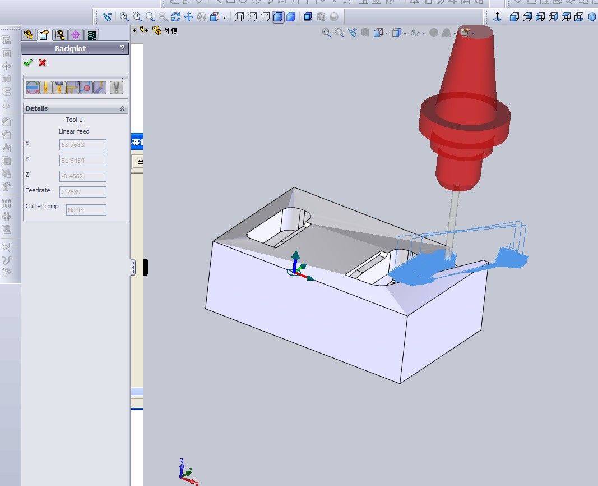Select the Y coordinate field
The height and width of the screenshot is (486, 598).
83,161
